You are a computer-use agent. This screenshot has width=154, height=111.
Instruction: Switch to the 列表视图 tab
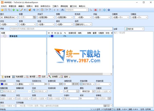tap(18, 77)
